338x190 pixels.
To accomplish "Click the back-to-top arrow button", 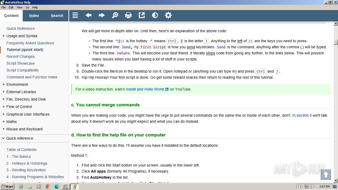I will pyautogui.click(x=326, y=174).
